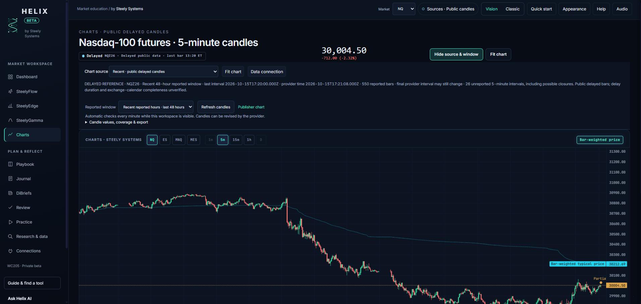Click Hide source & window button
Image resolution: width=641 pixels, height=304 pixels.
456,54
